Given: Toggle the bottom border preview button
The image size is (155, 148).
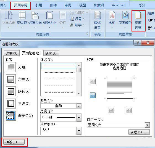Looking at the screenshot, I should (x=93, y=95).
